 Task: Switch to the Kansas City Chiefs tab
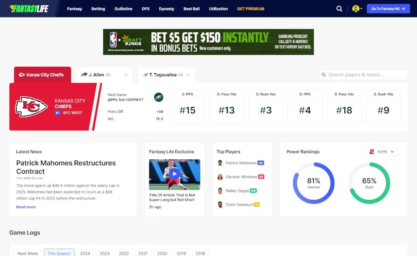(x=42, y=75)
